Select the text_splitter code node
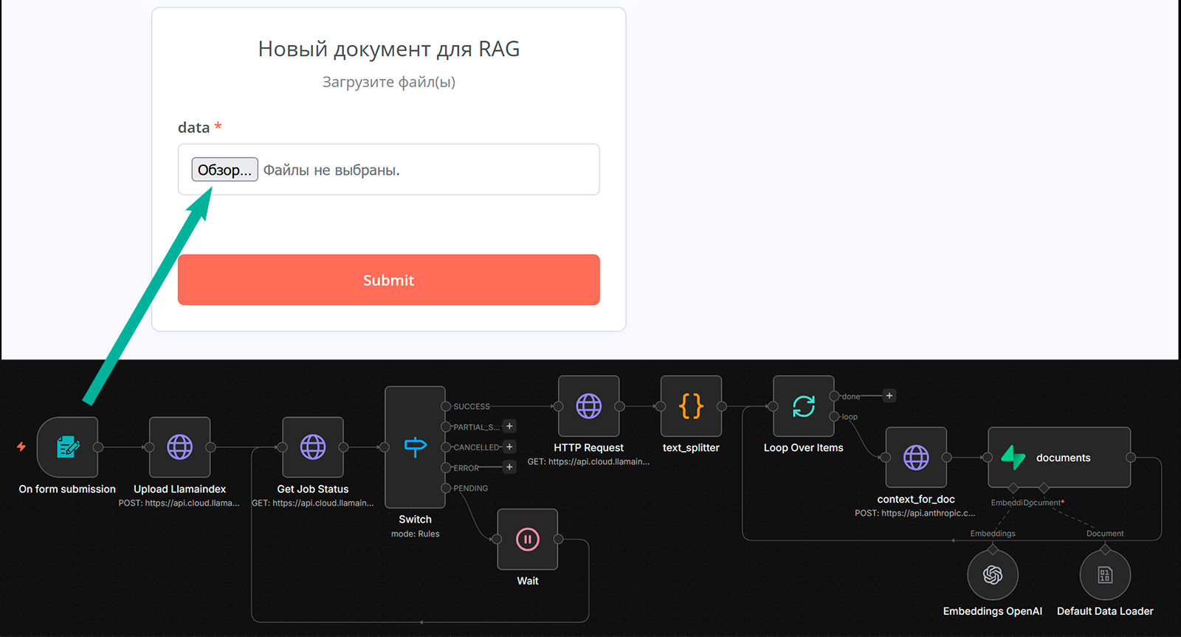This screenshot has width=1181, height=637. [x=691, y=406]
